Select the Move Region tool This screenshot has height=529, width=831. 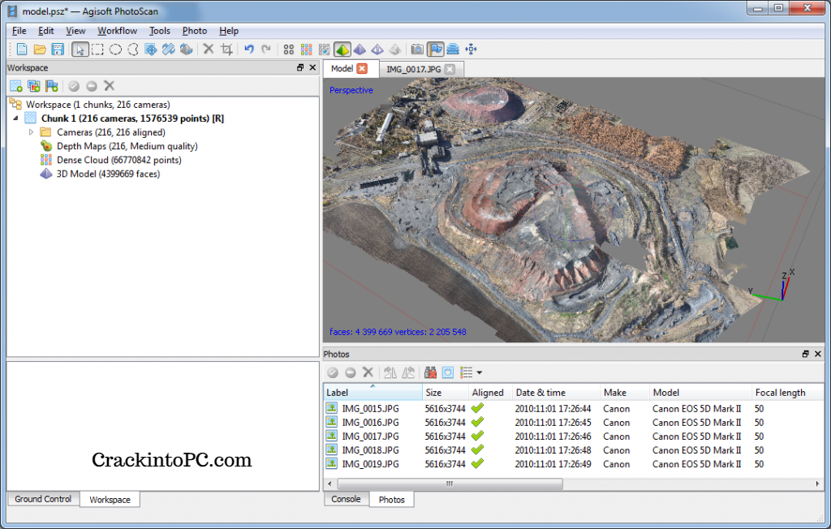(150, 49)
